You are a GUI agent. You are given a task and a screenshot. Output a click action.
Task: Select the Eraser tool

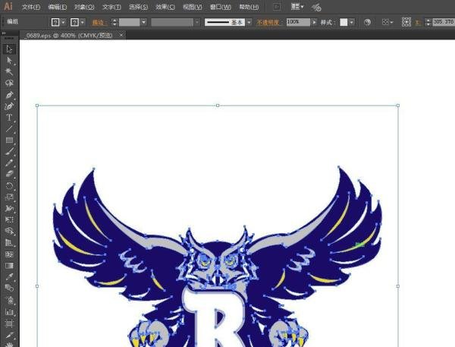tap(9, 174)
